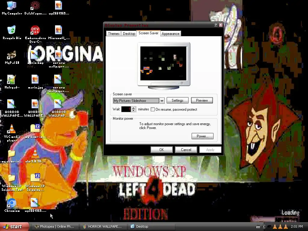Image resolution: width=308 pixels, height=231 pixels.
Task: Open the Appearance tab
Action: tap(171, 34)
